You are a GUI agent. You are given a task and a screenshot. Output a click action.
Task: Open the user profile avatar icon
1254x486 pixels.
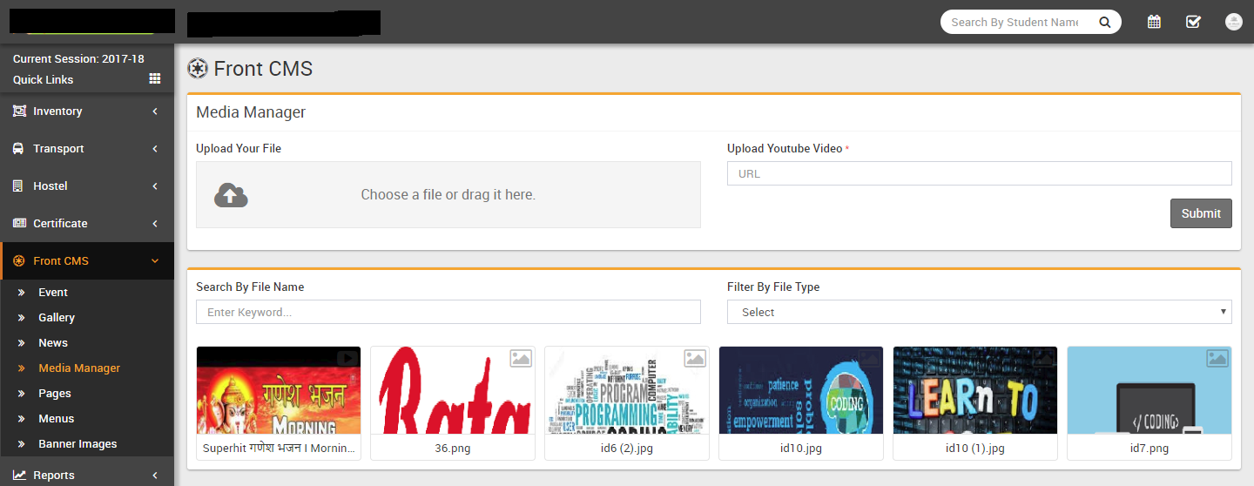pyautogui.click(x=1233, y=22)
